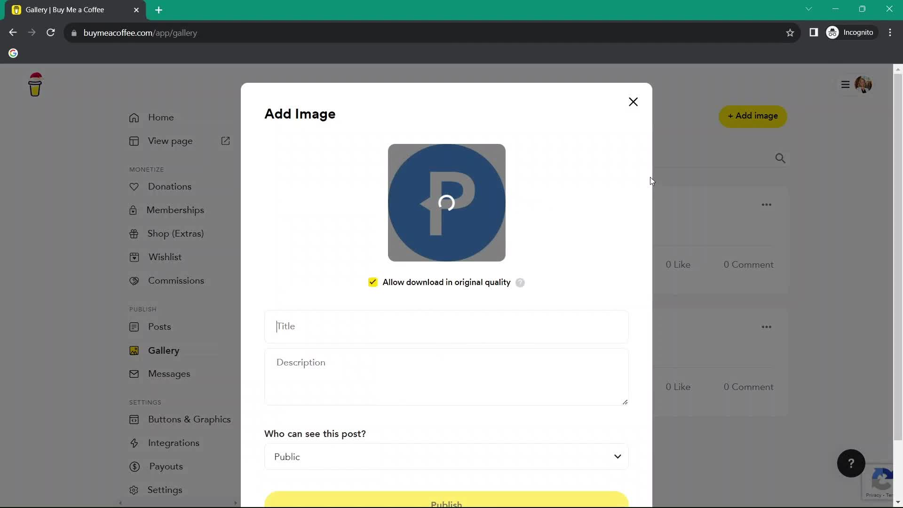The image size is (903, 508).
Task: Click the Memberships lock icon
Action: (x=133, y=210)
